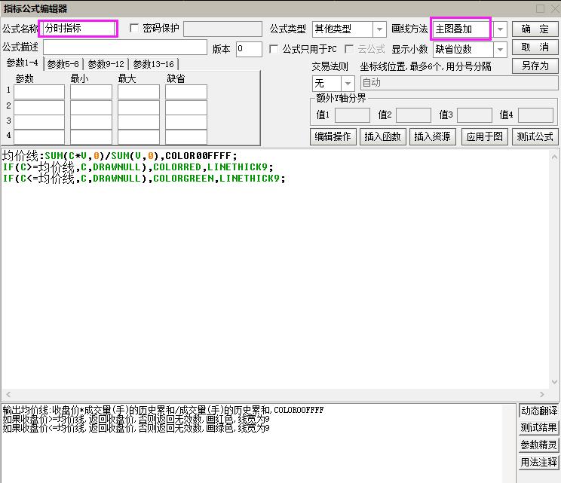Click the 公式描述 input field
561x483 pixels.
124,48
